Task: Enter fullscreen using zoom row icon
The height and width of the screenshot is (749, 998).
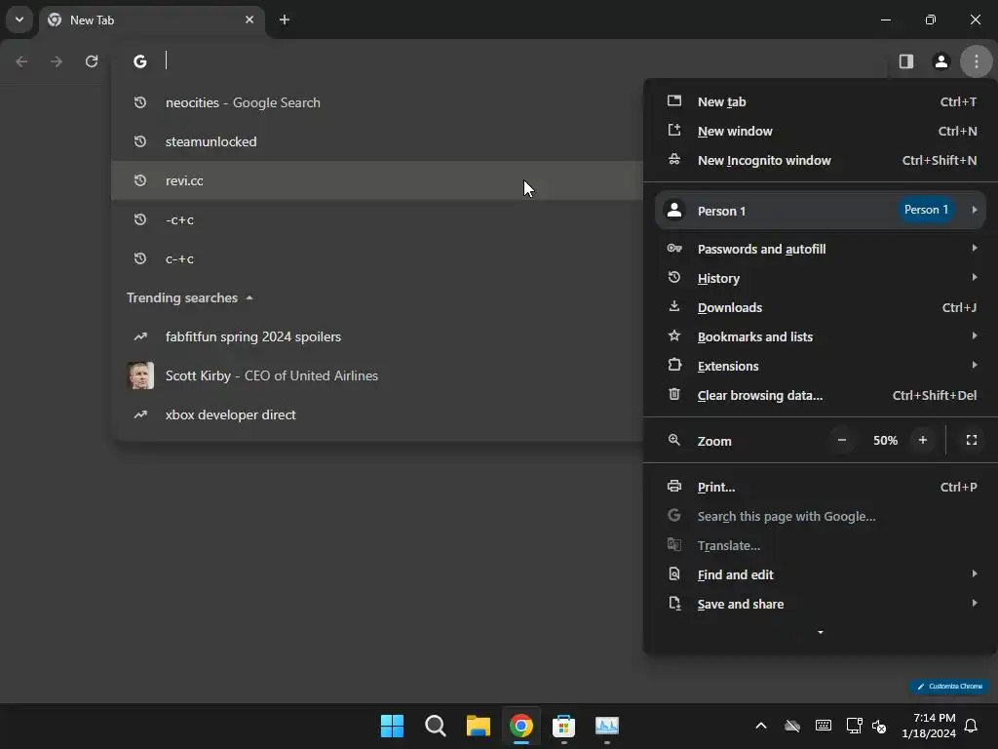Action: [972, 440]
